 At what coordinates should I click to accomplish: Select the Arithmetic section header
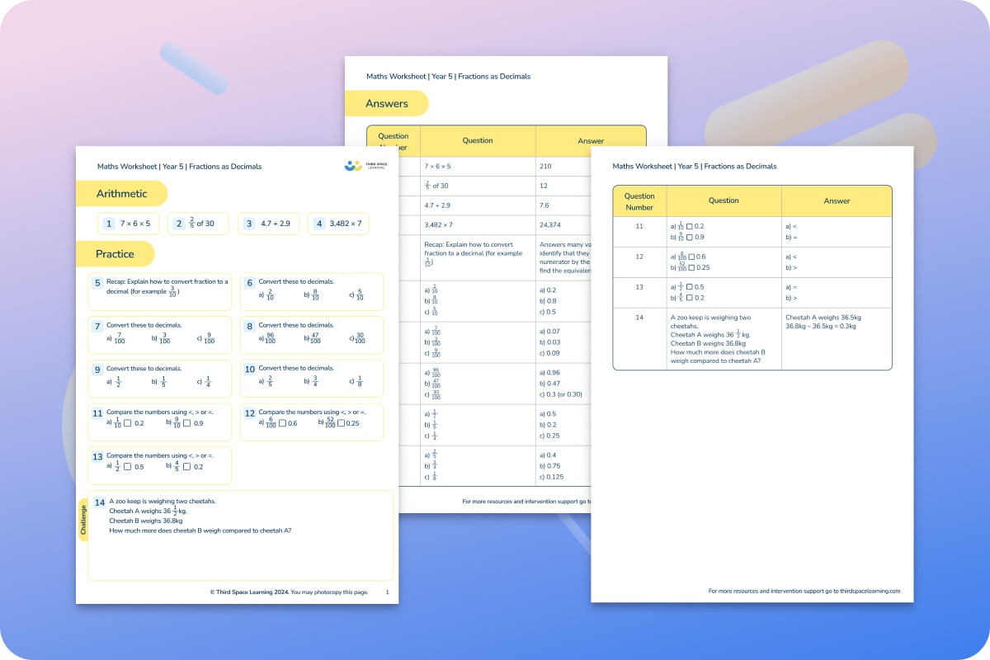coord(122,193)
